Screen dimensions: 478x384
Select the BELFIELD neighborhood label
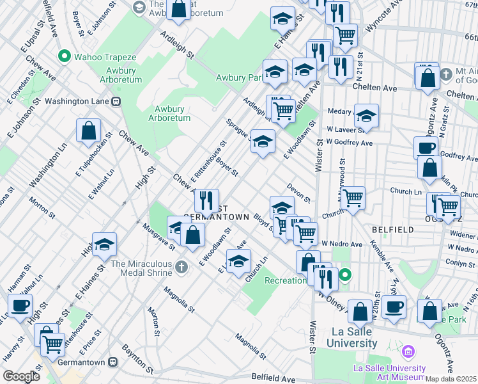(393, 230)
